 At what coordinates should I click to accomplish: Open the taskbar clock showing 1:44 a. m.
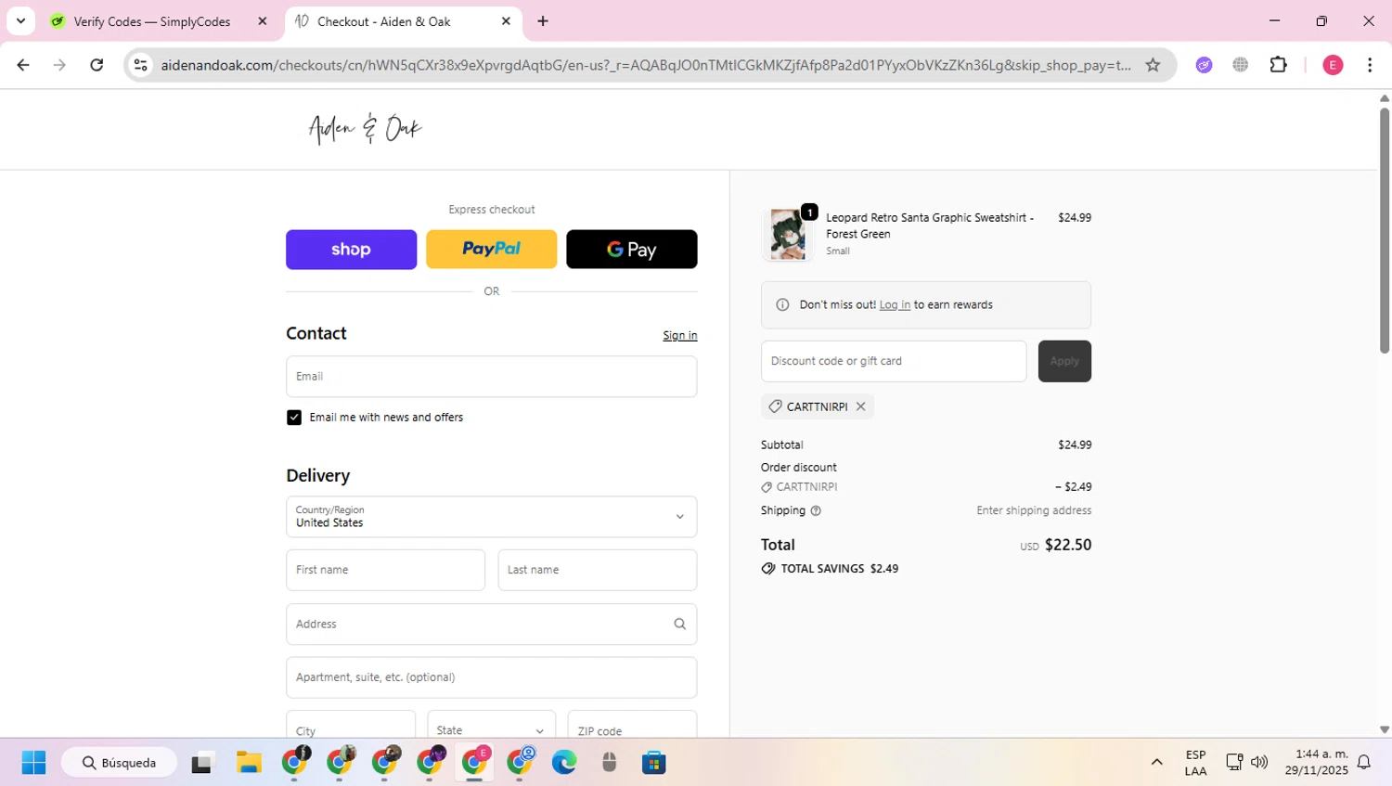1316,763
